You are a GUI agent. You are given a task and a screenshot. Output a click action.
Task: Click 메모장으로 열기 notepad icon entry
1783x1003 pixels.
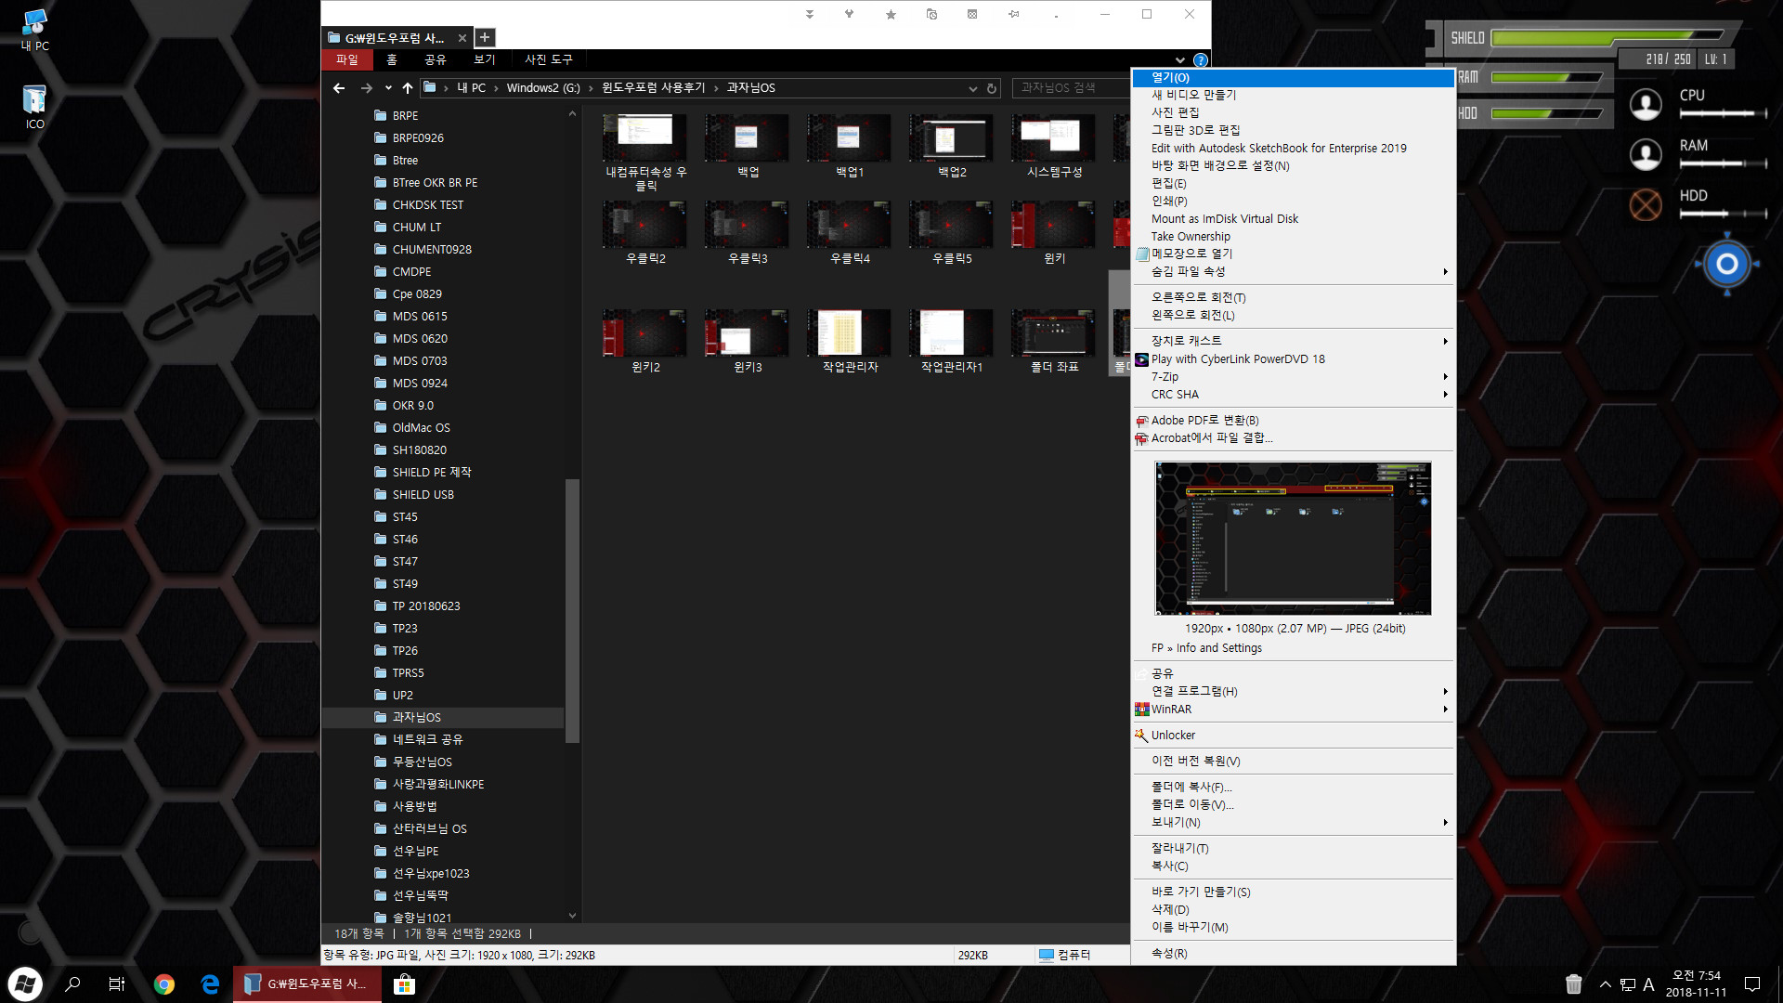pos(1293,254)
